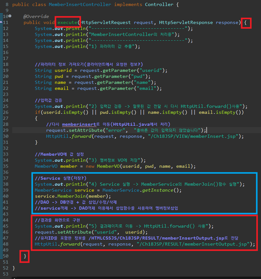Screen dimensions: 261x279
Task: Click the pwd variable declaration on line 20
Action: [x=59, y=76]
